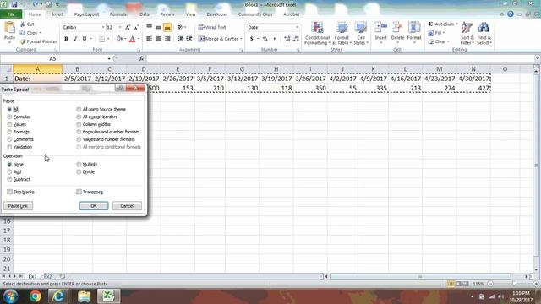Screen dimensions: 541x304
Task: Apply Percent Style format
Action: (265, 39)
